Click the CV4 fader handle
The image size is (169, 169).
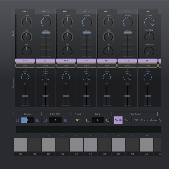click(86, 96)
